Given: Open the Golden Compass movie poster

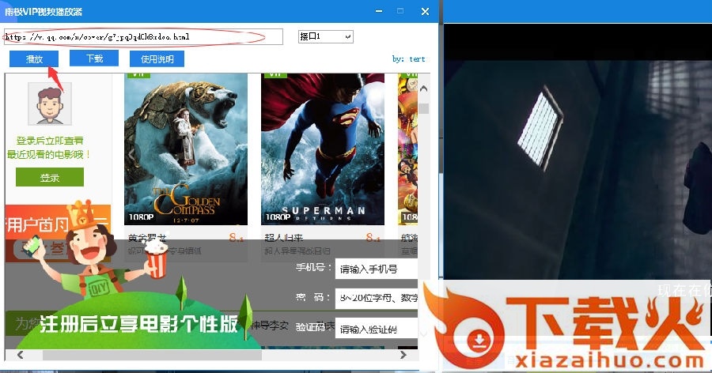Looking at the screenshot, I should coord(185,149).
